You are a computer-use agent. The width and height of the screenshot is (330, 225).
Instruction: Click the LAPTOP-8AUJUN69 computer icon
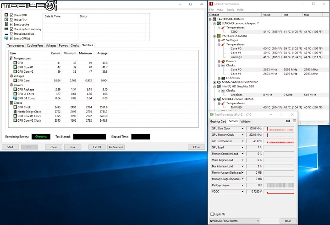pyautogui.click(x=214, y=19)
